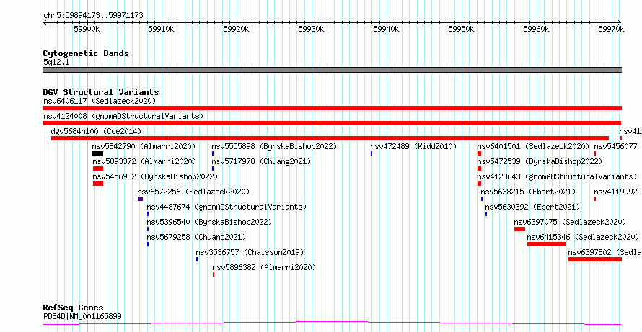Screen dimensions: 642x332
Task: Click the magenta PDE4D gene line
Action: [332, 323]
